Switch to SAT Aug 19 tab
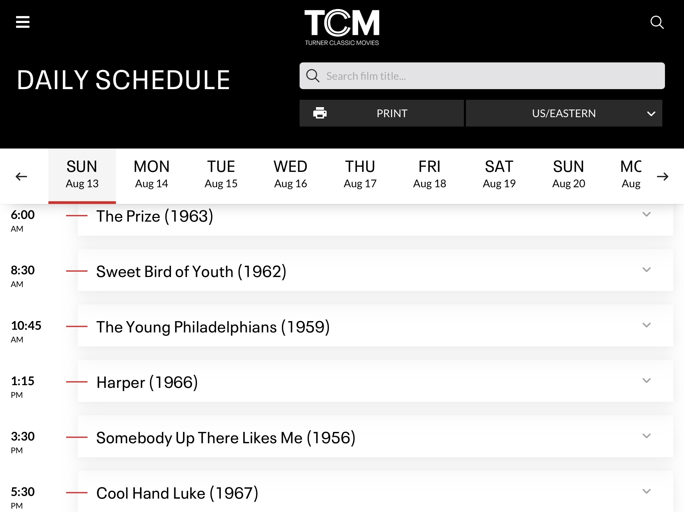The width and height of the screenshot is (684, 512). tap(499, 174)
